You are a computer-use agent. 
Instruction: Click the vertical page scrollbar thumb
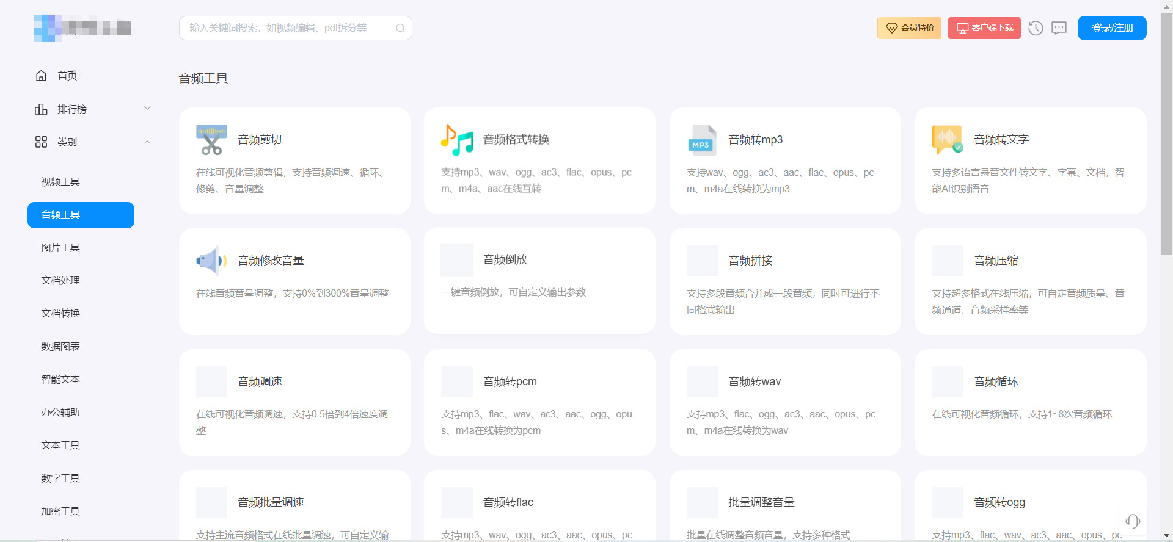pos(1167,133)
